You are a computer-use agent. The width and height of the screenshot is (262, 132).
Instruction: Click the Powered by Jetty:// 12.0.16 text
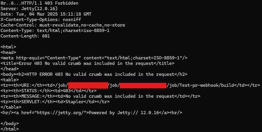click(124, 113)
